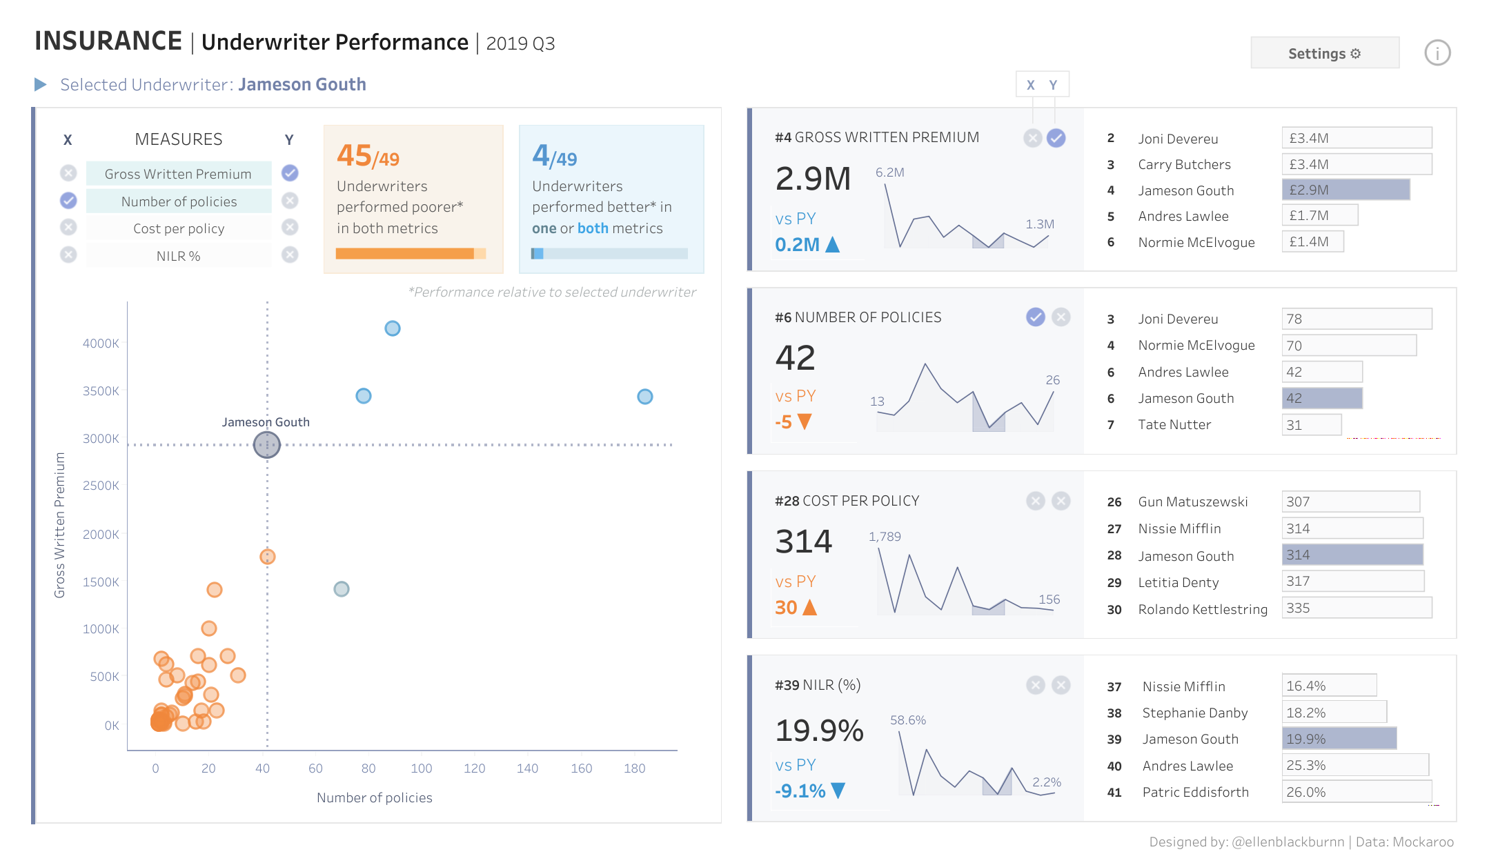Click the info icon next to Settings

coord(1437,53)
